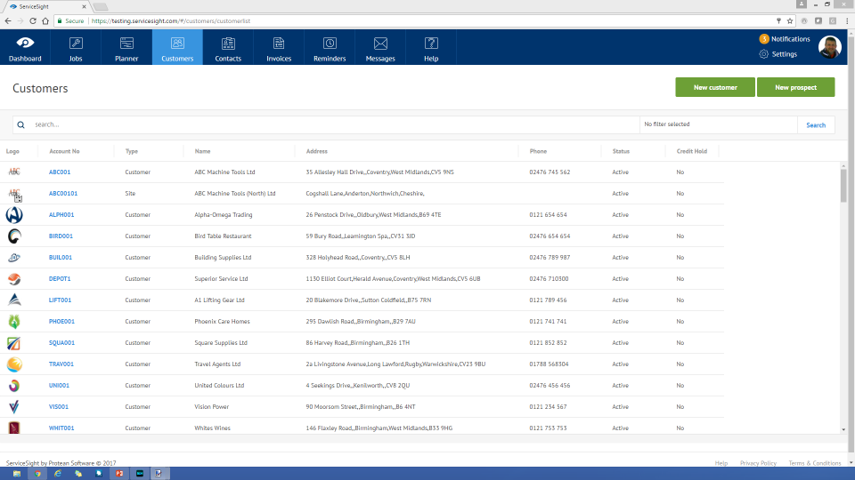Viewport: 855px width, 480px height.
Task: Open the Contacts section
Action: [x=228, y=47]
